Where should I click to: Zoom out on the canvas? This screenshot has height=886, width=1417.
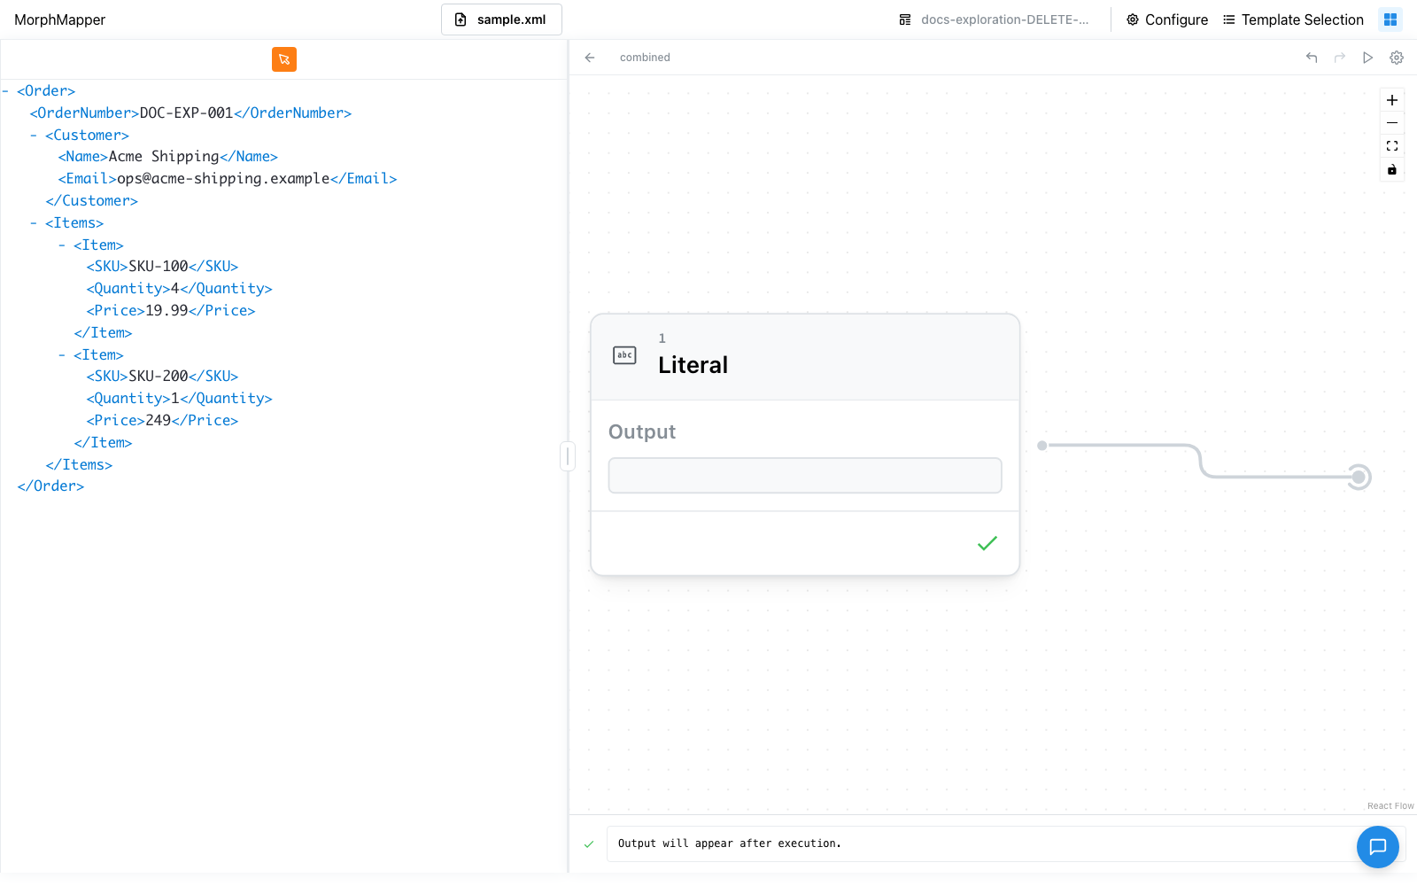(x=1392, y=123)
